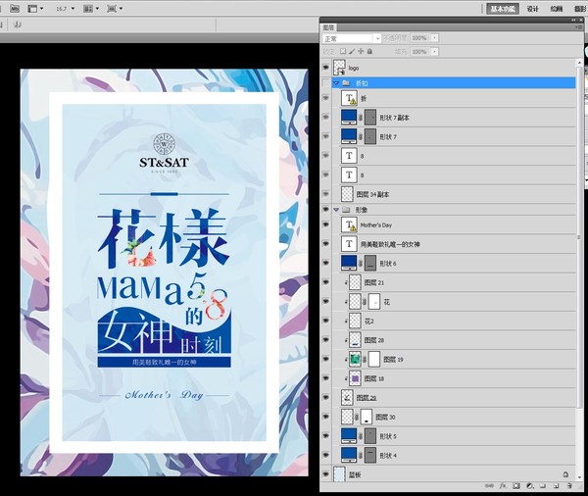The height and width of the screenshot is (496, 588).
Task: Hide the Mother's Day text layer
Action: (325, 224)
